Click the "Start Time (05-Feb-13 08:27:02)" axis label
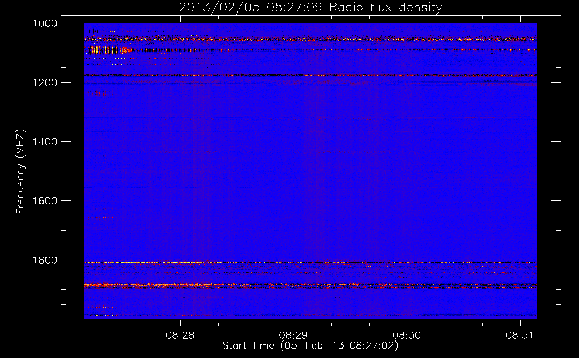 tap(310, 346)
